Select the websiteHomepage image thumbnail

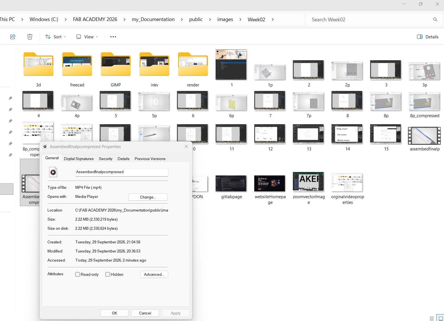(x=270, y=183)
